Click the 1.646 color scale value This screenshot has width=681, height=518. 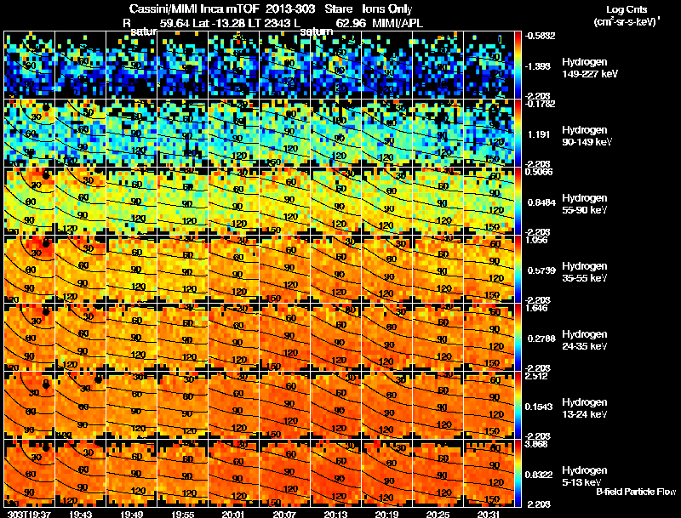click(x=536, y=308)
